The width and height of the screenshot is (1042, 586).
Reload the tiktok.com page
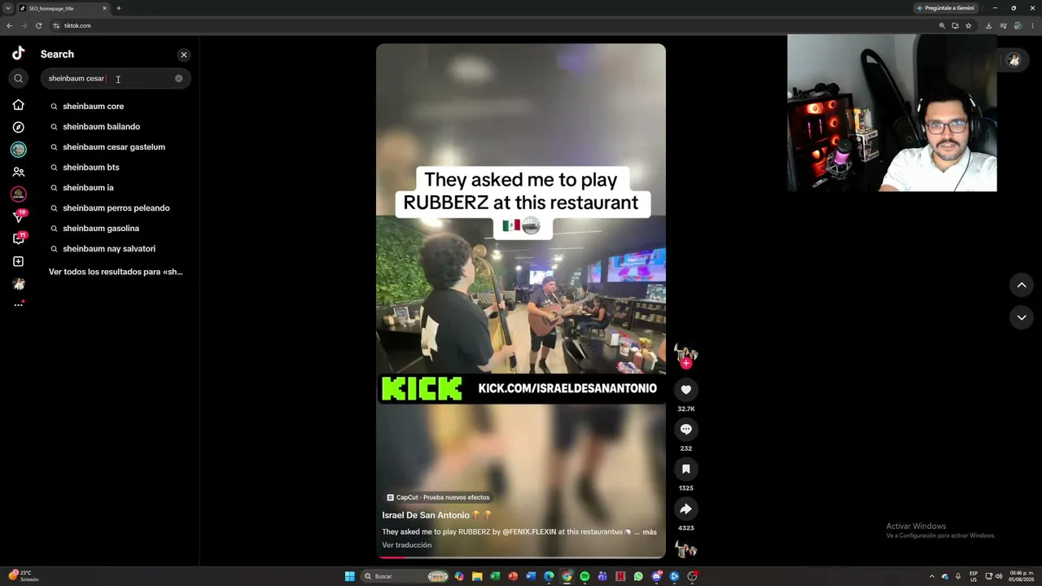tap(38, 26)
